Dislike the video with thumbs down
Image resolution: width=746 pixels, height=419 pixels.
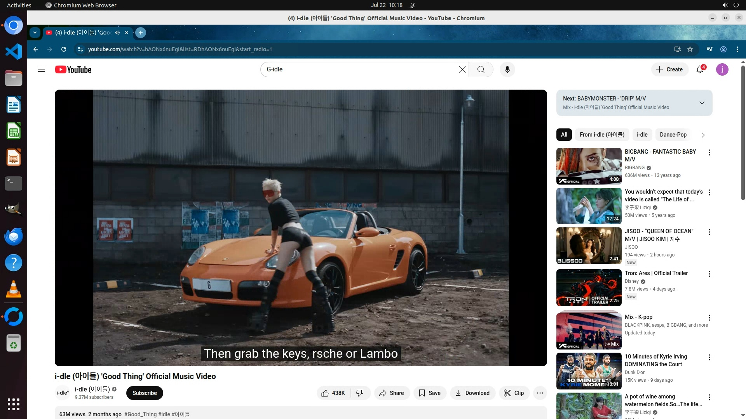(x=360, y=393)
